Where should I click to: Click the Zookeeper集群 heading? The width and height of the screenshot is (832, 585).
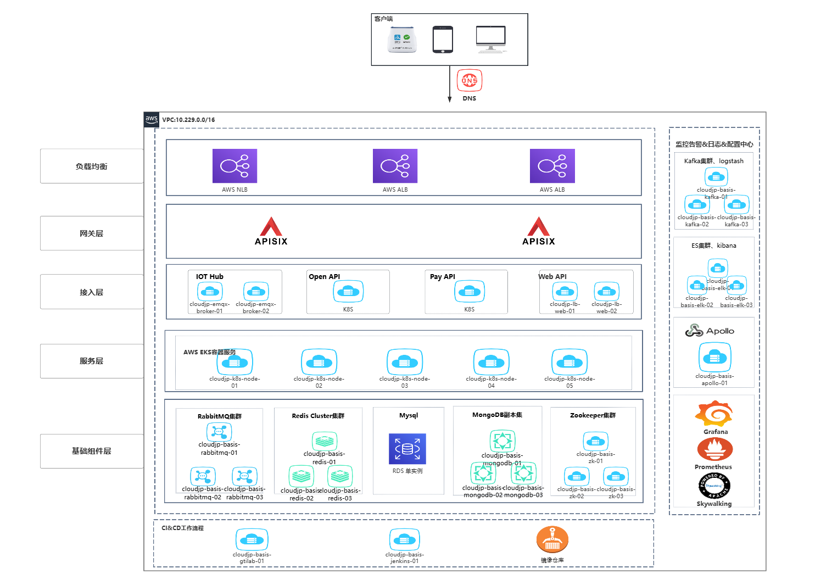pos(593,415)
